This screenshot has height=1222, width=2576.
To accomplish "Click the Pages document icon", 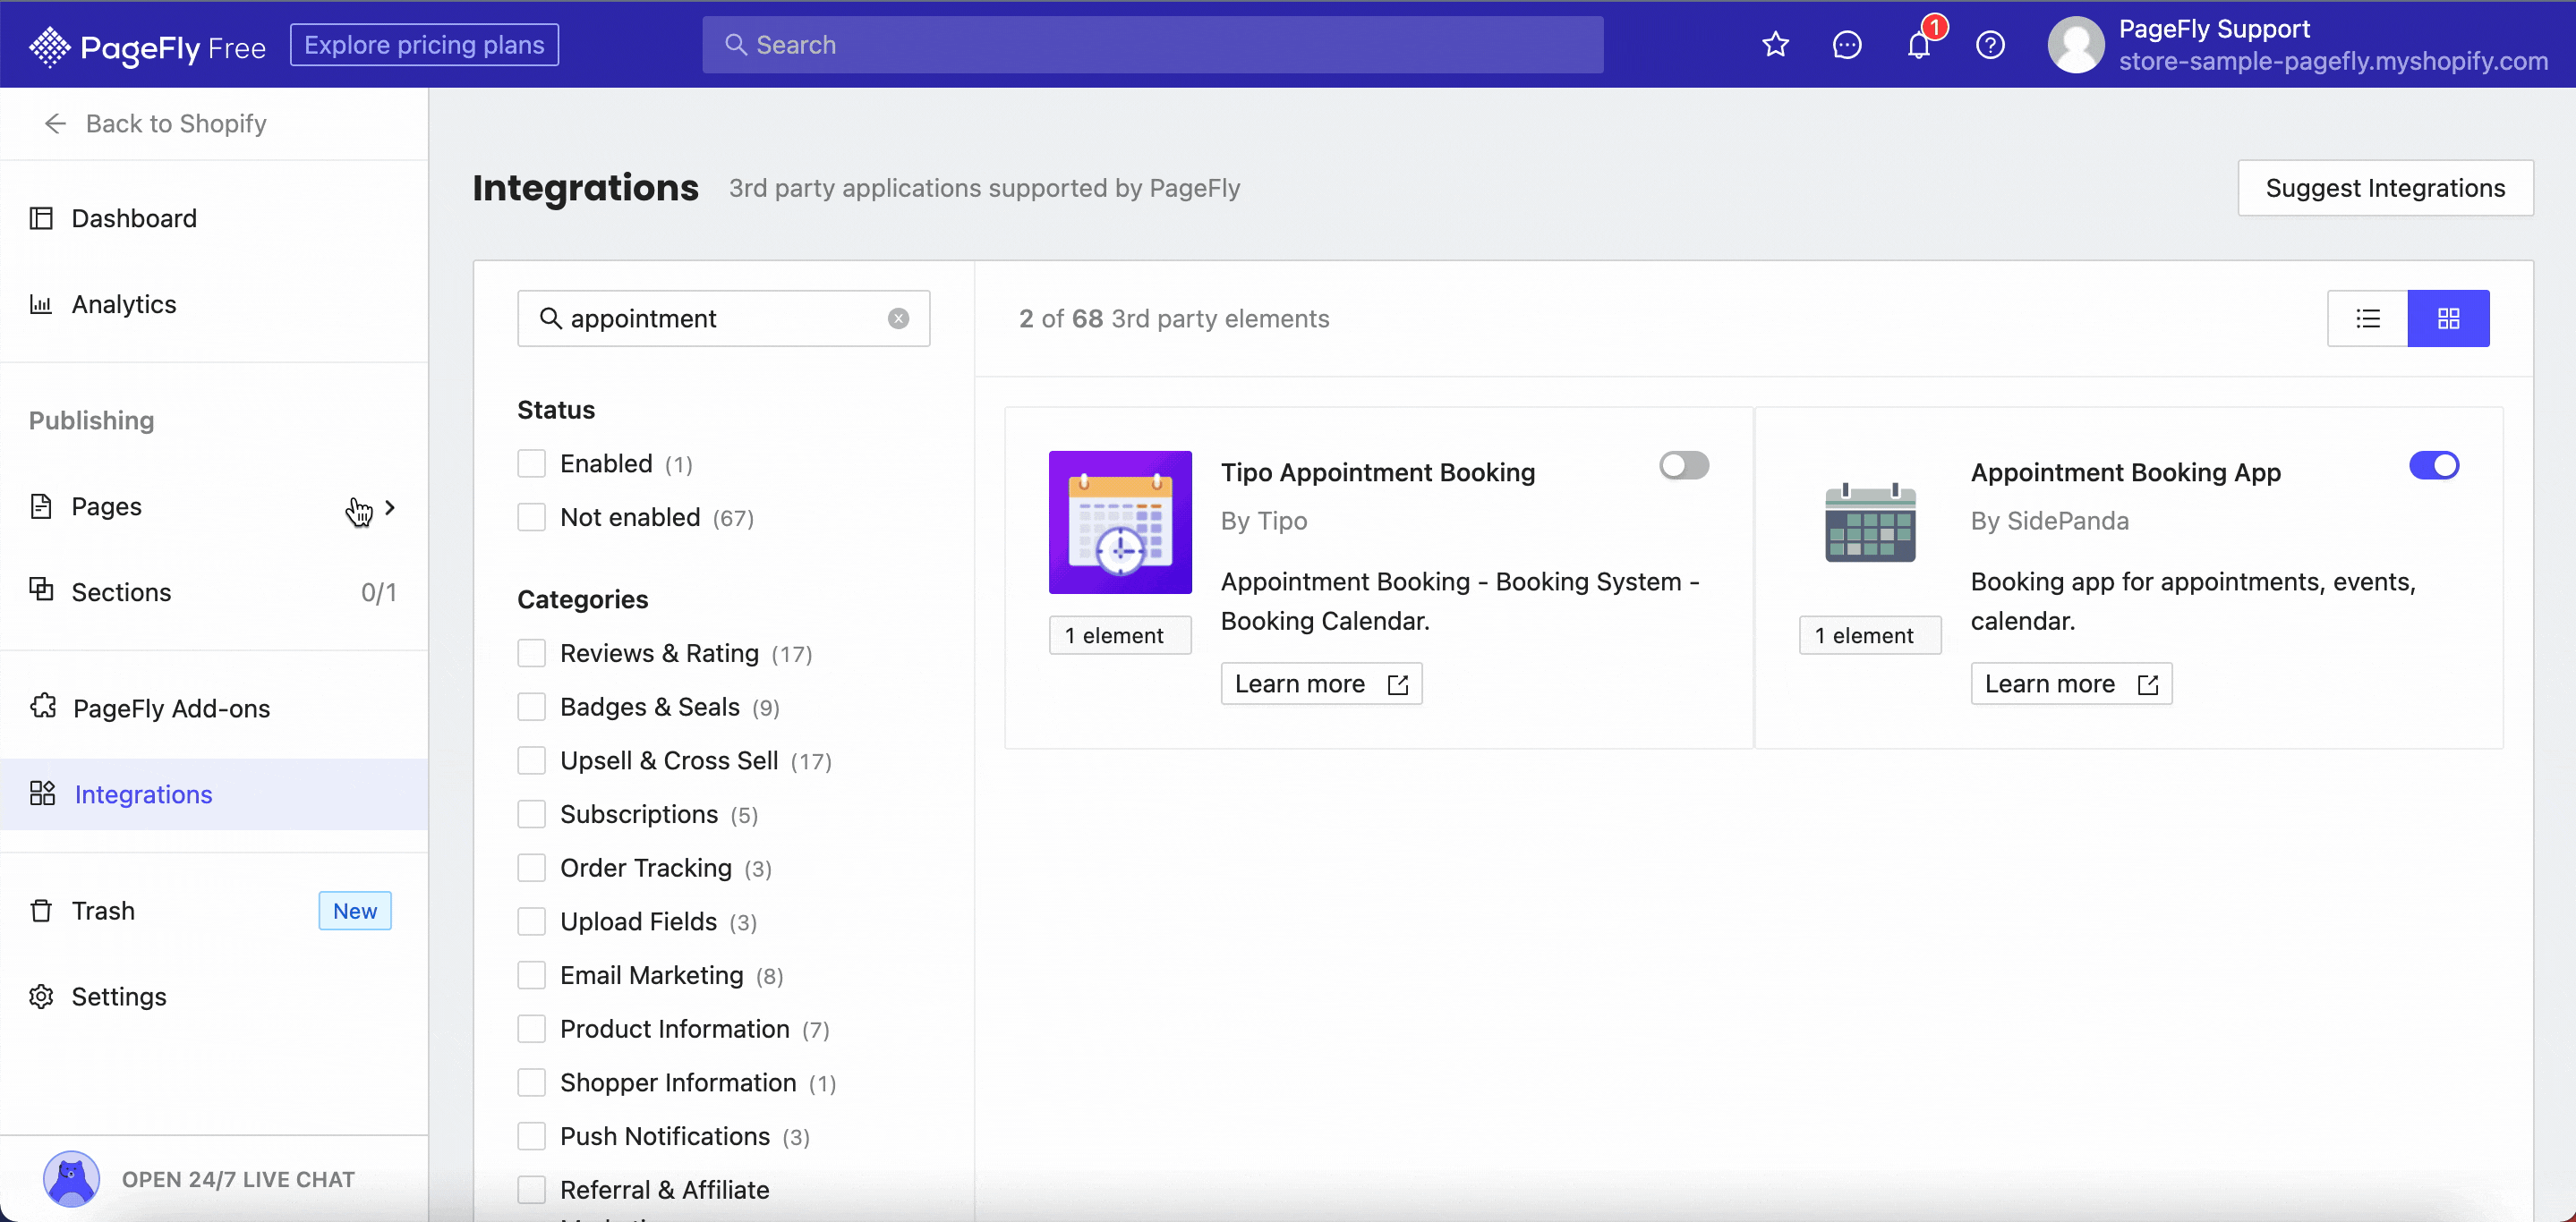I will [41, 506].
